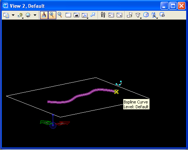The height and width of the screenshot is (150, 188).
Task: Toggle the highlighted Update View brush tool
Action: click(44, 15)
